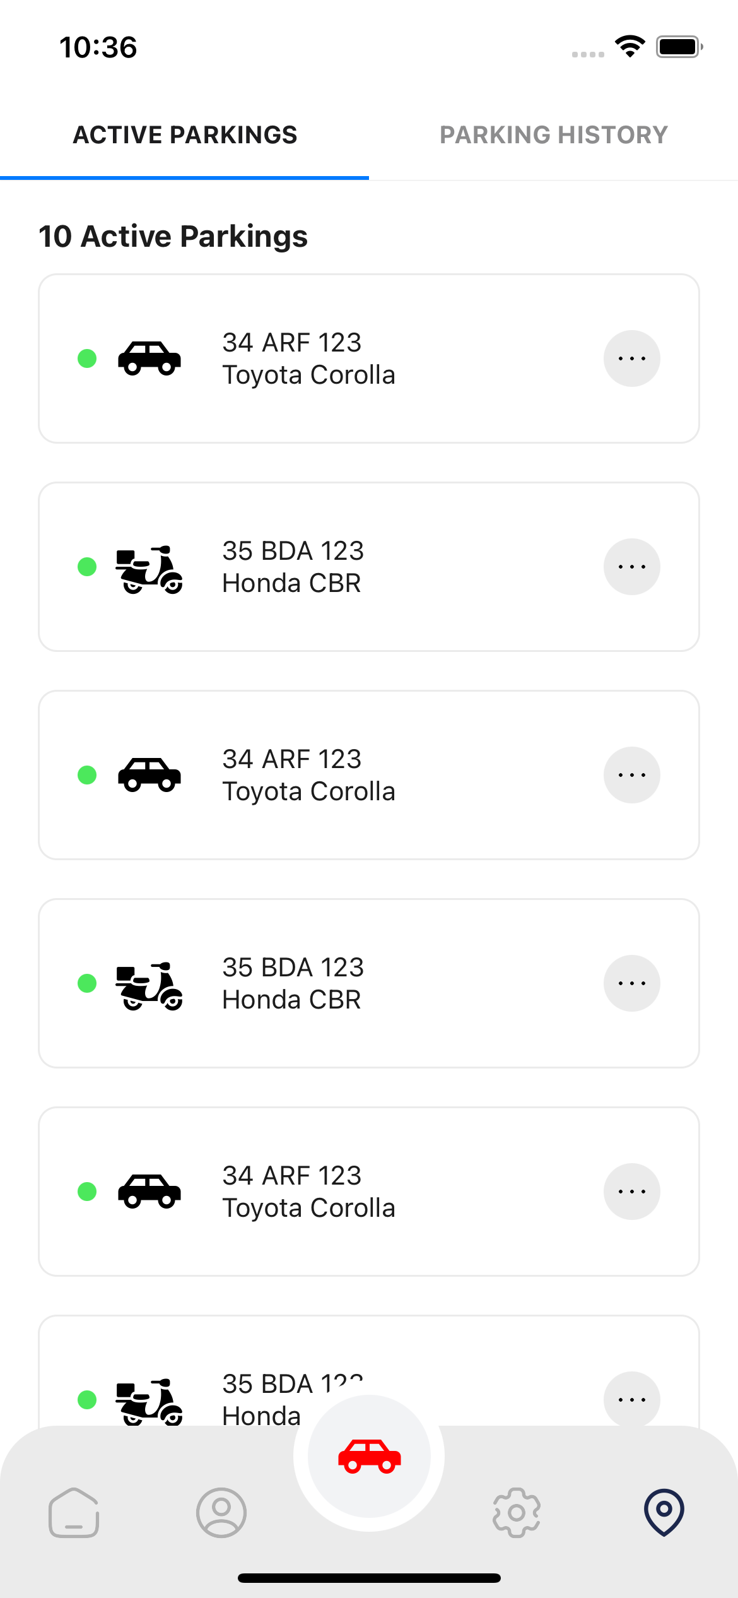The width and height of the screenshot is (738, 1598).
Task: Click the car icon of first parking card
Action: point(149,358)
